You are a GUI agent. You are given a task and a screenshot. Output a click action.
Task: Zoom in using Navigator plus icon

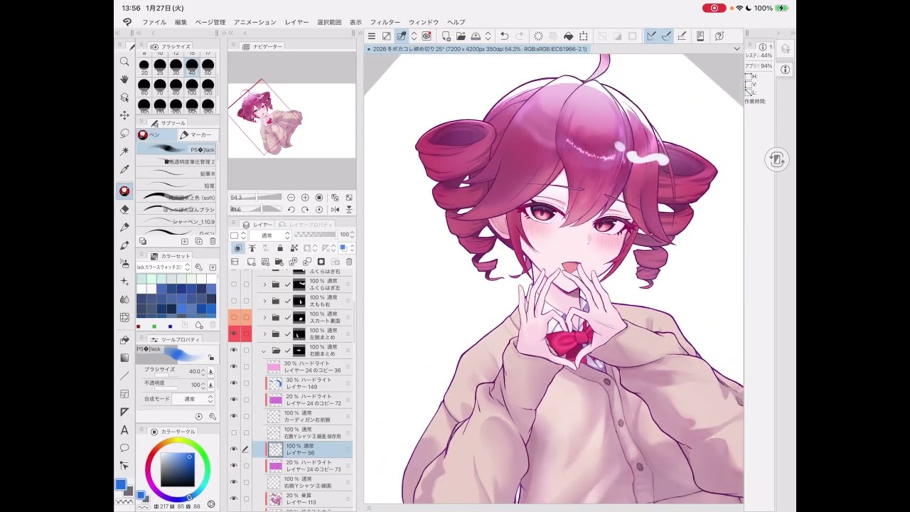tap(305, 198)
